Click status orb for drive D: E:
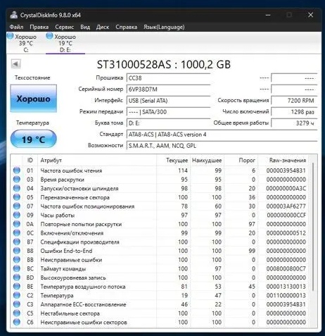Image resolution: width=325 pixels, height=336 pixels. tap(49, 36)
